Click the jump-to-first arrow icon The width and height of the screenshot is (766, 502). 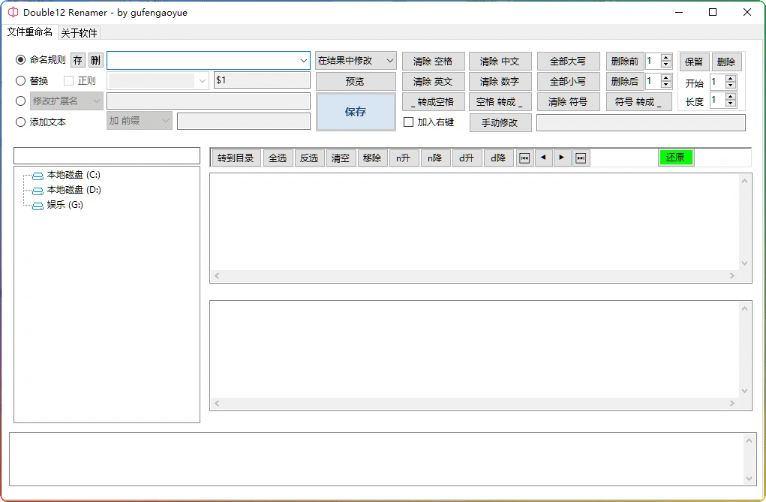coord(524,158)
